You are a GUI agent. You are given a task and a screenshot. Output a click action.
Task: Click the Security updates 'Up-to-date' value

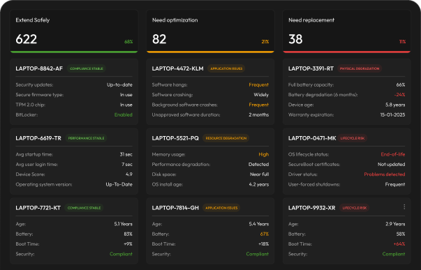pyautogui.click(x=119, y=85)
